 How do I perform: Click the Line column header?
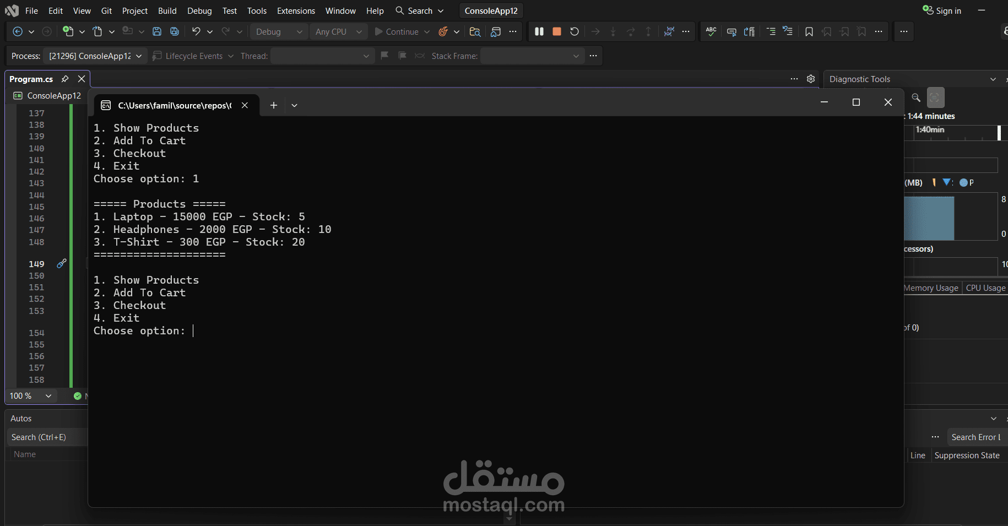[918, 455]
